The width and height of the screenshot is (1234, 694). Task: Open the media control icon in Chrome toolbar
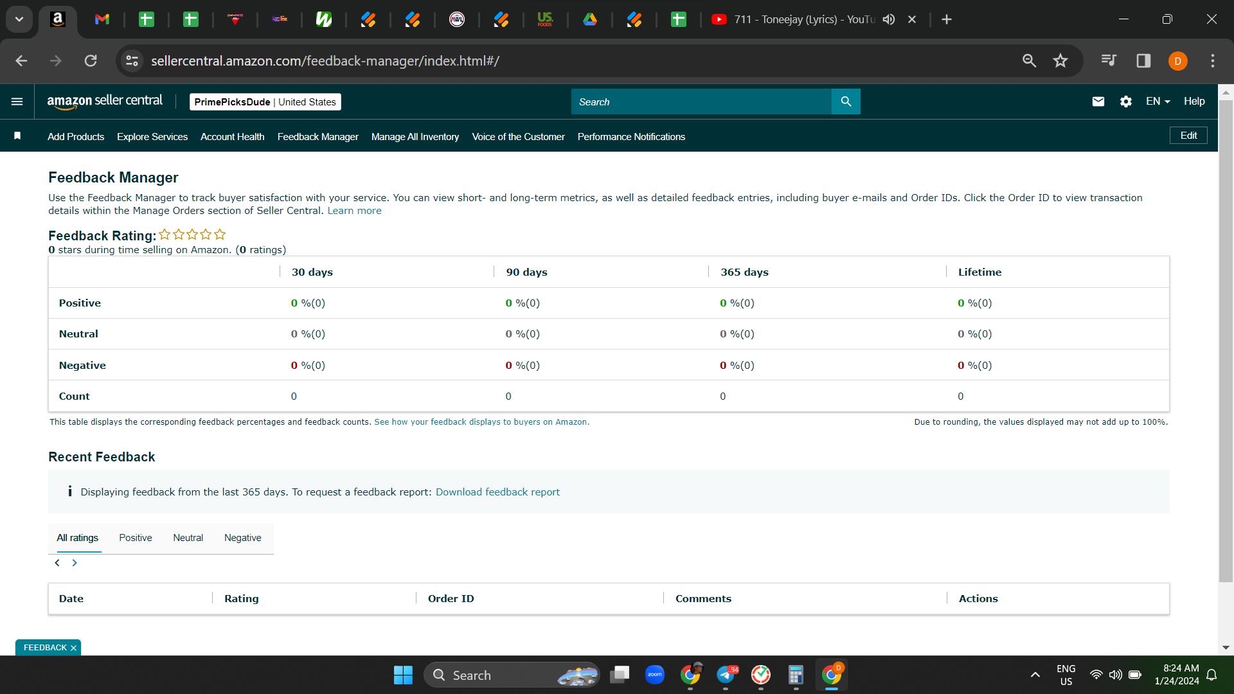1109,60
